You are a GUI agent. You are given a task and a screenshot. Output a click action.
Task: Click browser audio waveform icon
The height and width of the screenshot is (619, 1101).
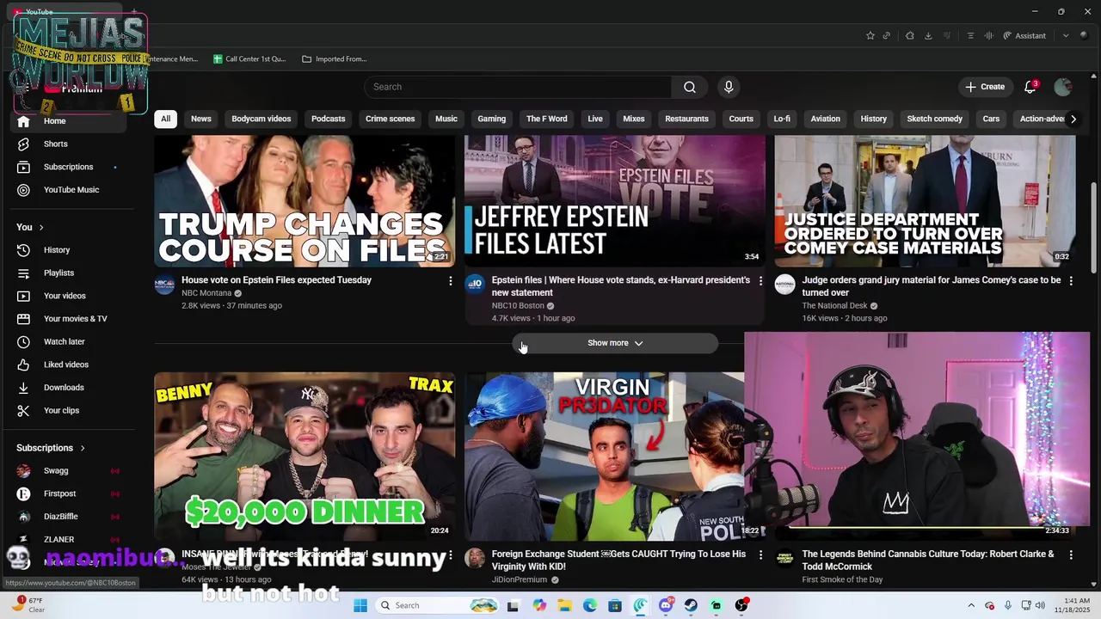(x=988, y=35)
